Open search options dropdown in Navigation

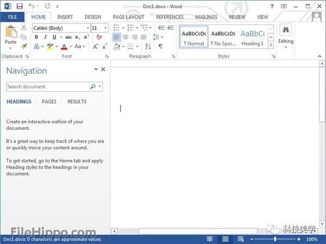pos(100,87)
